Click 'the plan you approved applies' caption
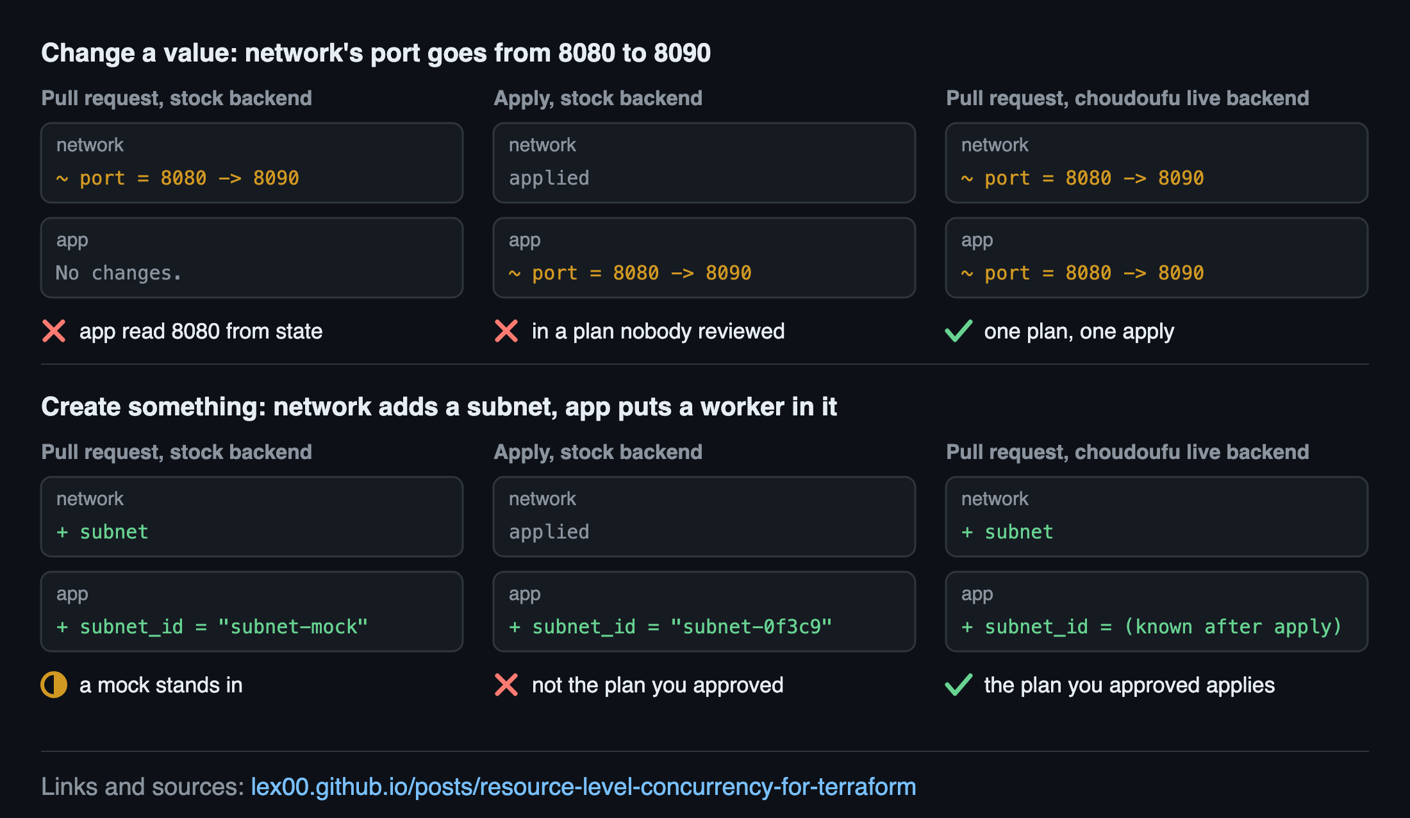This screenshot has height=818, width=1410. (1129, 685)
